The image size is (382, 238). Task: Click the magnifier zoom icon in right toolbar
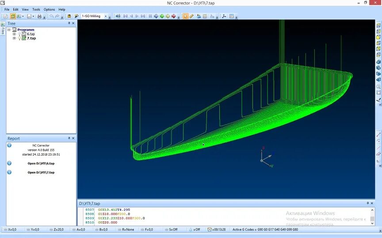coord(378,87)
